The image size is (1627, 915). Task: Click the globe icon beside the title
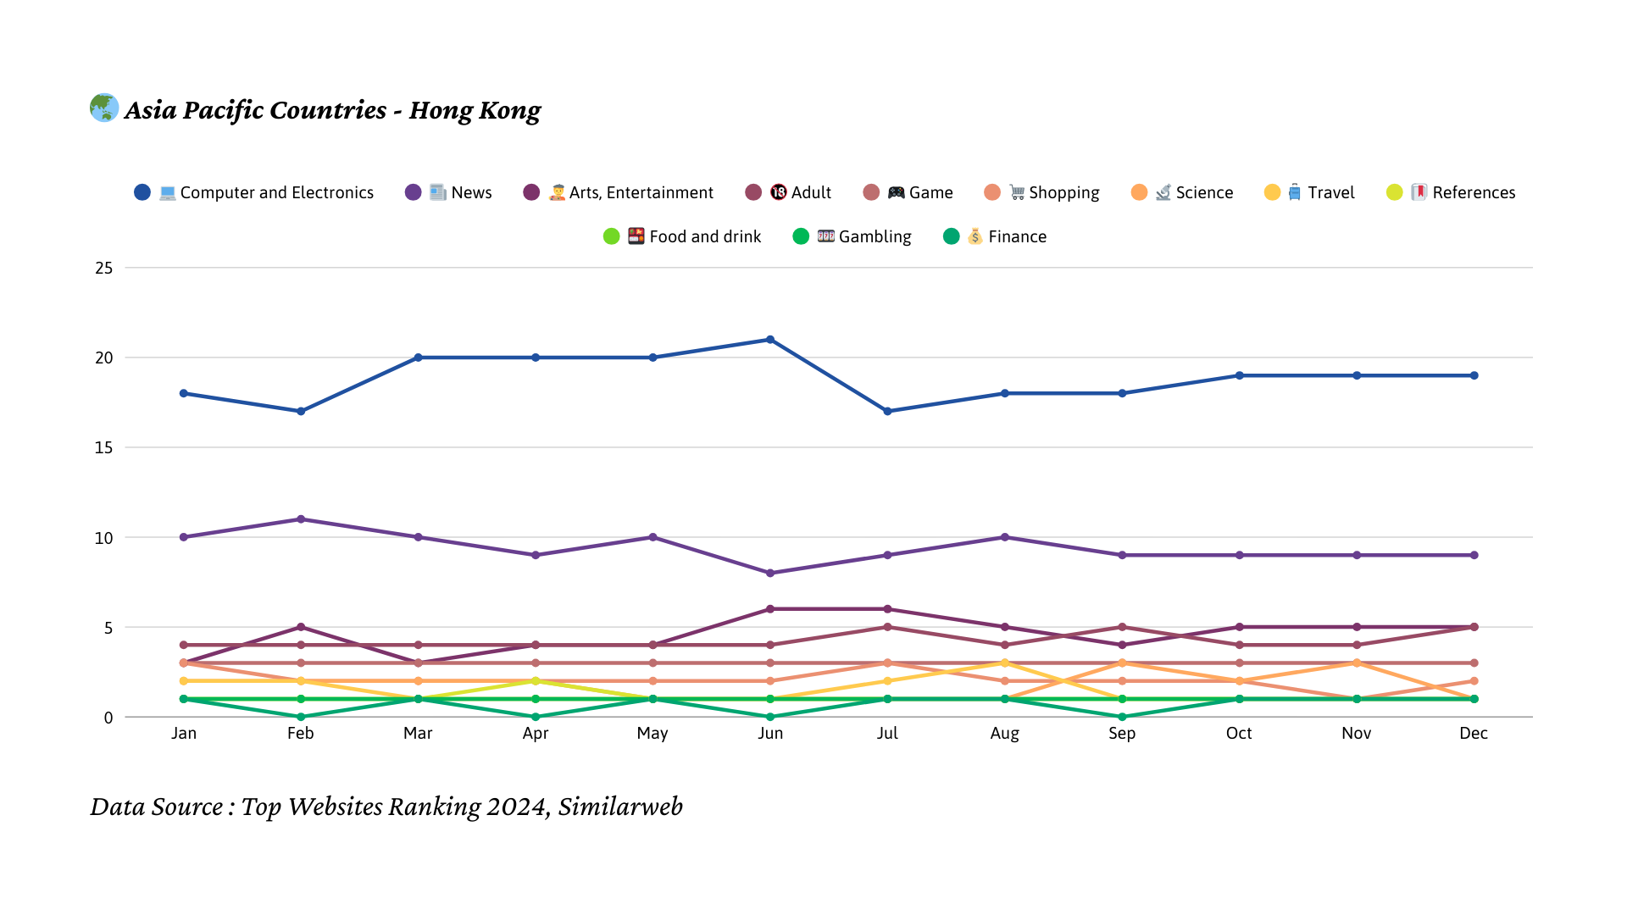point(104,108)
